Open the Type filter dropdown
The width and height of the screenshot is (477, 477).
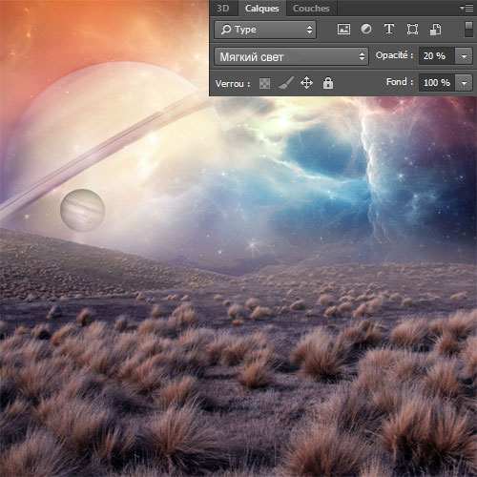pyautogui.click(x=265, y=30)
